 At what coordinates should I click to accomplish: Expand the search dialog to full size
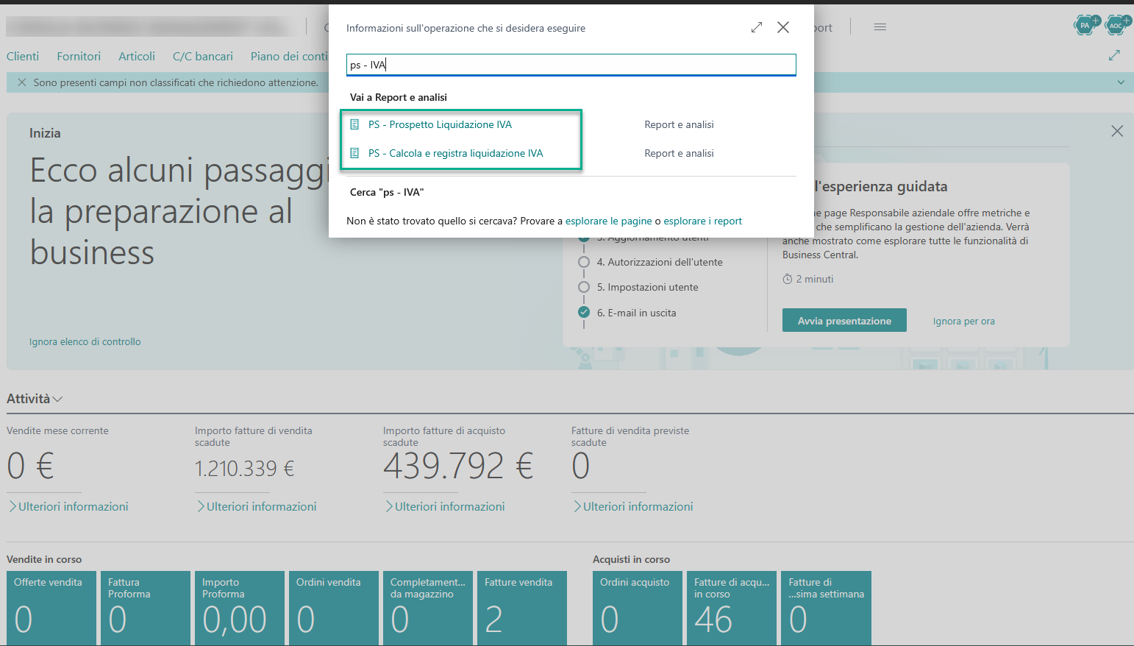[757, 27]
